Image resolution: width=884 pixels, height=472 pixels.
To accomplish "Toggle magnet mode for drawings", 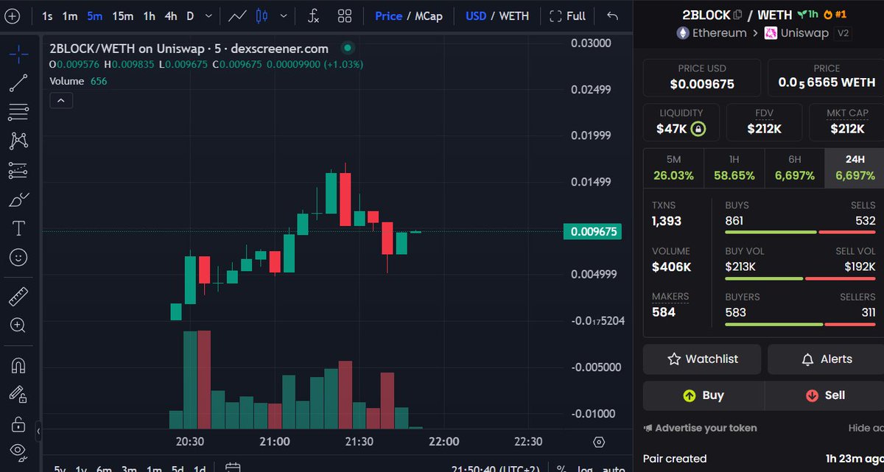I will [18, 365].
